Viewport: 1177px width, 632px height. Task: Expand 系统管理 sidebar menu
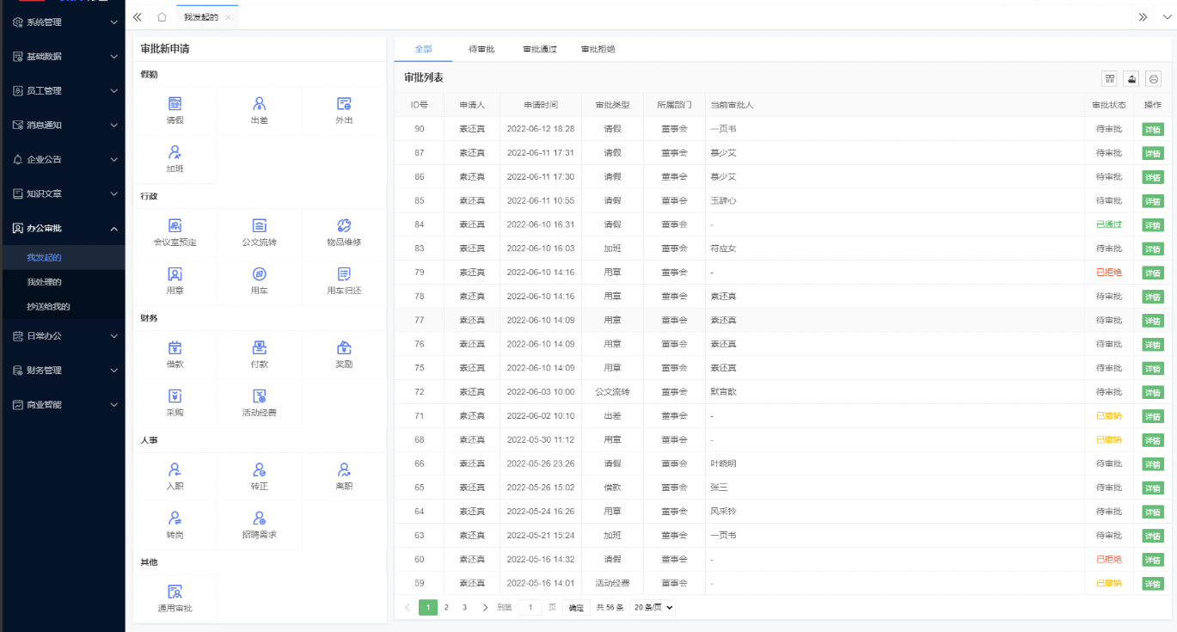[62, 22]
